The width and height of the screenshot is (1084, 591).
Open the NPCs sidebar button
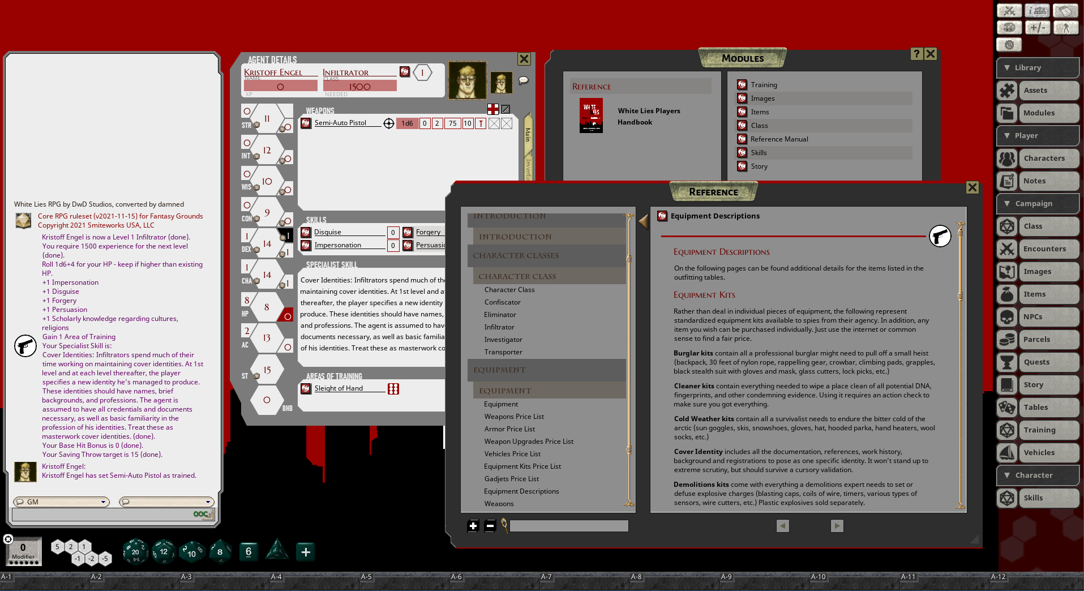[x=1038, y=316]
